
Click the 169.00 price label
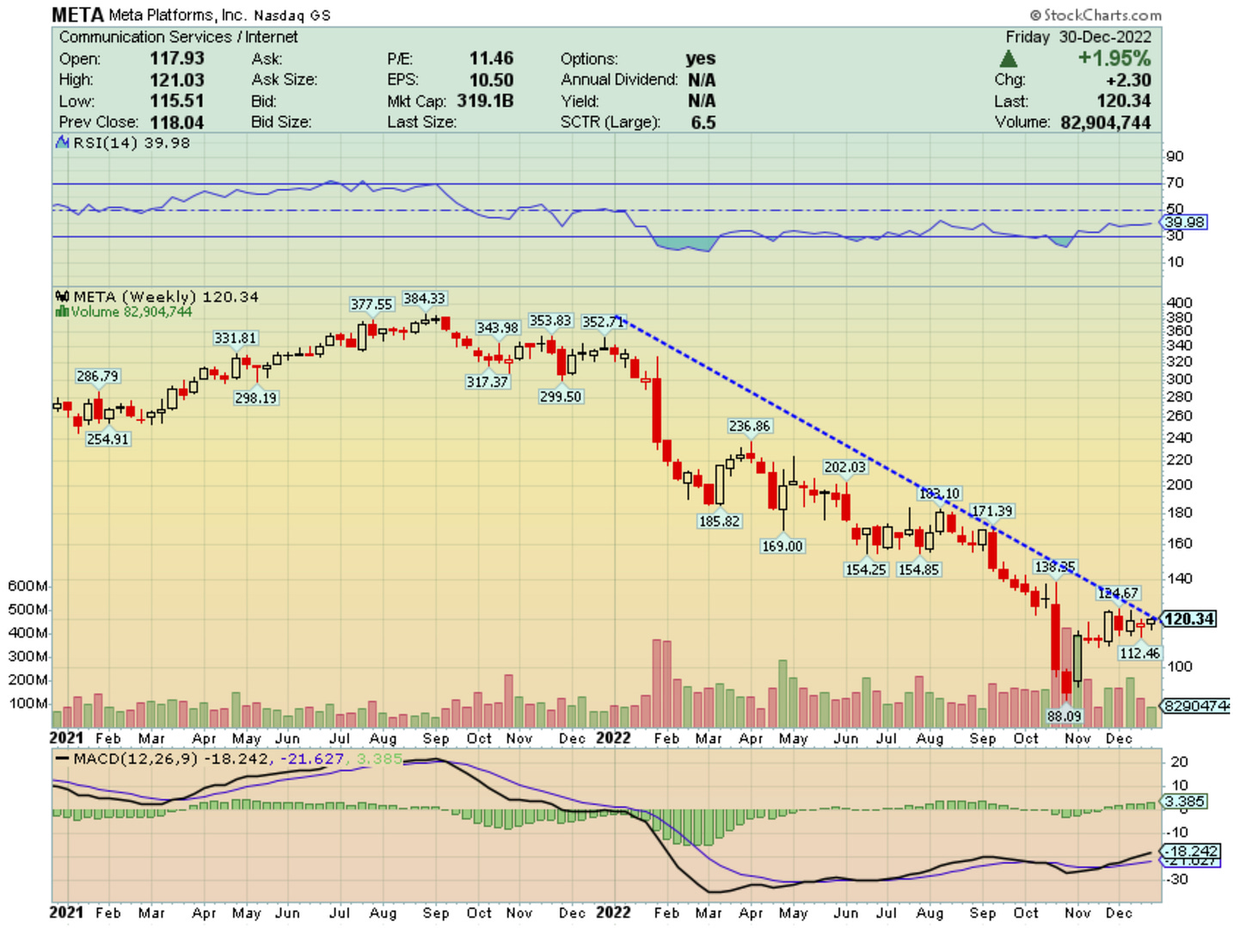click(x=782, y=546)
